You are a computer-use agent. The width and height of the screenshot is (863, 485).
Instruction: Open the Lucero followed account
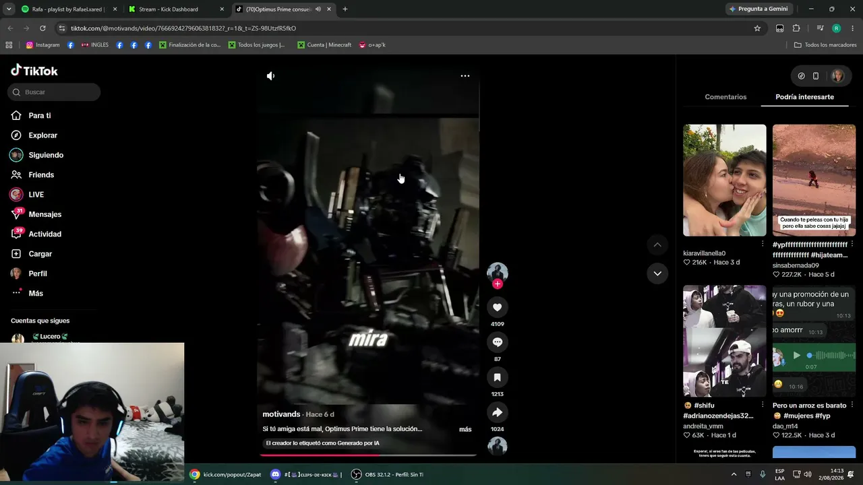(49, 337)
